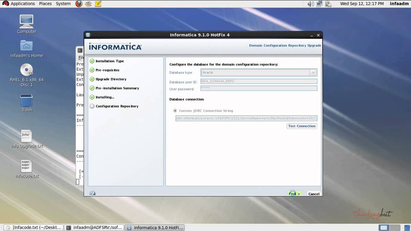This screenshot has width=411, height=231.
Task: Click the volume speaker icon
Action: point(310,4)
